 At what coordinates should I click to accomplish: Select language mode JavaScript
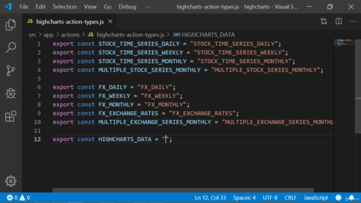316,198
